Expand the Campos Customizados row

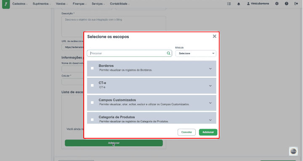(x=210, y=103)
